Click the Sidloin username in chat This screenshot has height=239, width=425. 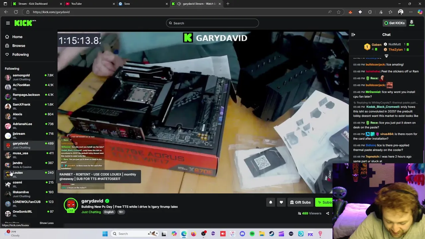point(371,145)
